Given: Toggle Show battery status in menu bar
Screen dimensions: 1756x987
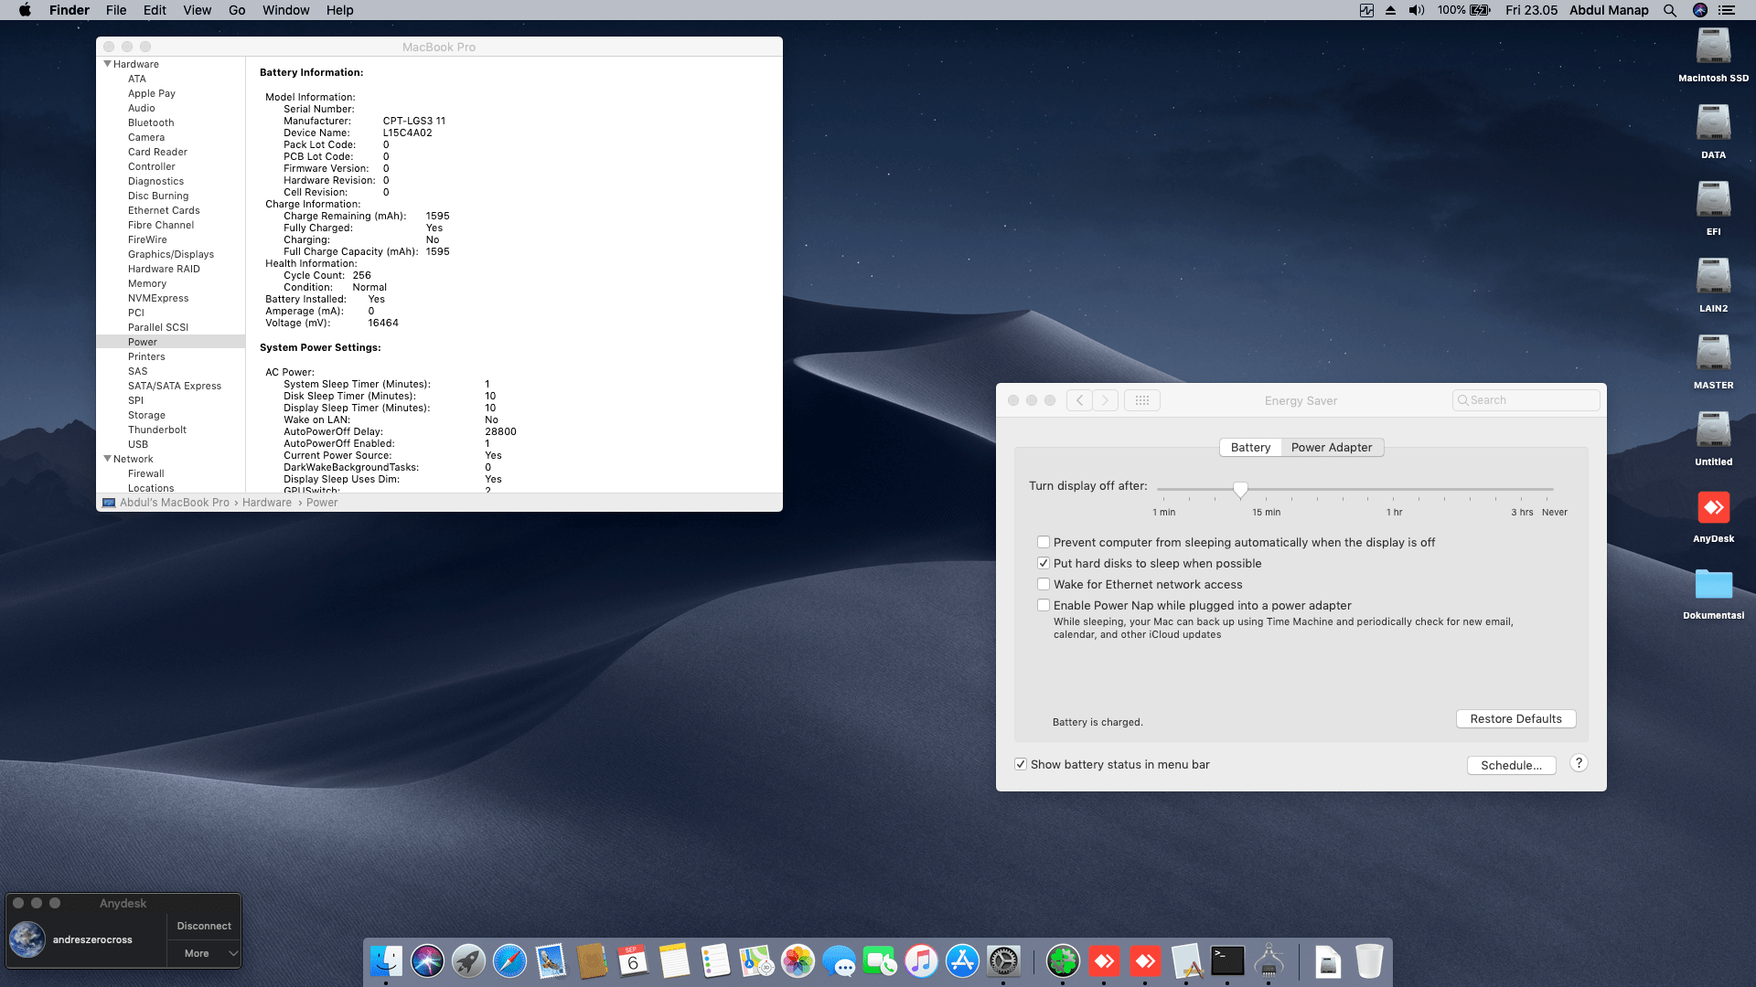Looking at the screenshot, I should [x=1021, y=764].
